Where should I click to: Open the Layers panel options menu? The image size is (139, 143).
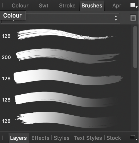tap(134, 138)
